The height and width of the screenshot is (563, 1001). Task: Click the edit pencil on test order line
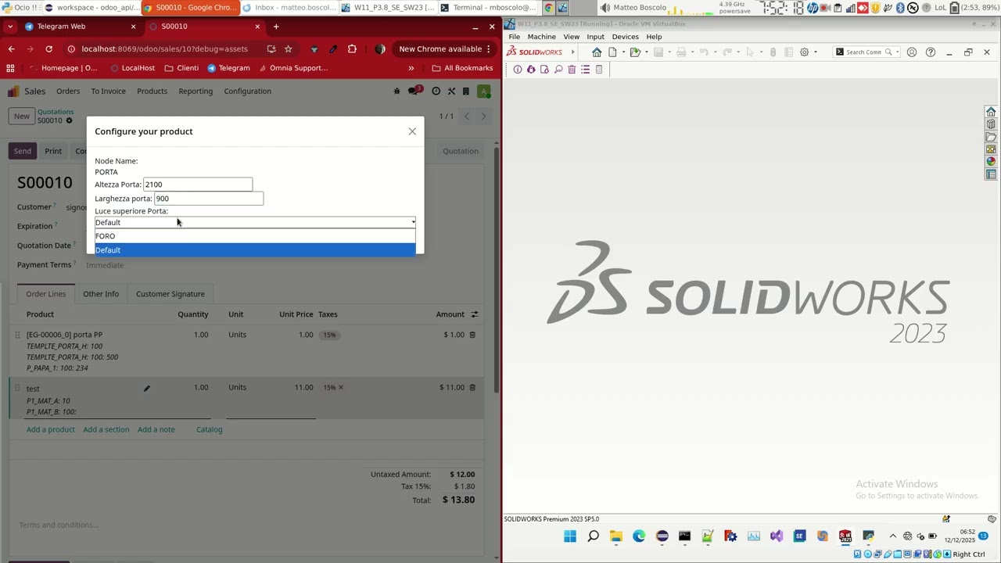[146, 389]
